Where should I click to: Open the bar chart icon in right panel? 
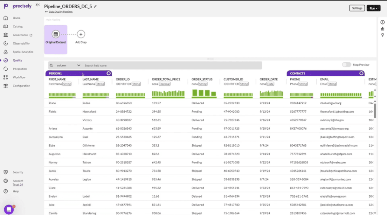(x=382, y=29)
